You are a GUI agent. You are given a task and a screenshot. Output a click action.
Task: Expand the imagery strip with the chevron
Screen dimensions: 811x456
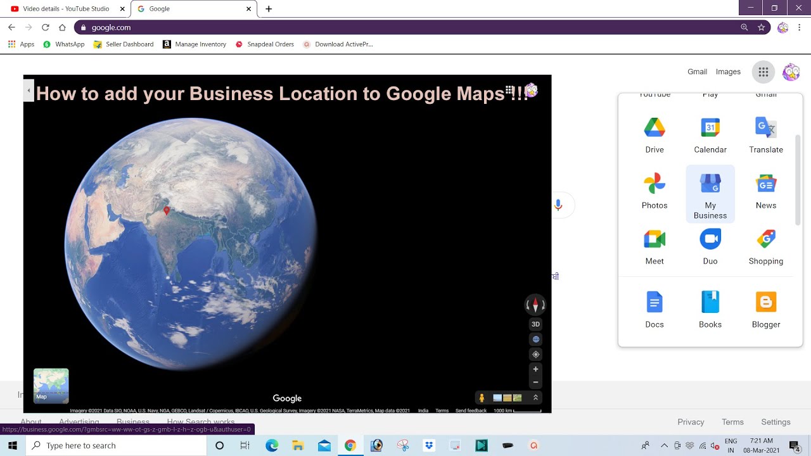(x=535, y=398)
